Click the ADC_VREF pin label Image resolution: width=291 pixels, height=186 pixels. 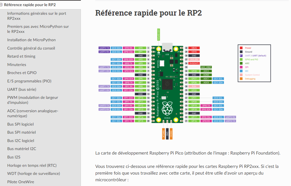(x=206, y=67)
